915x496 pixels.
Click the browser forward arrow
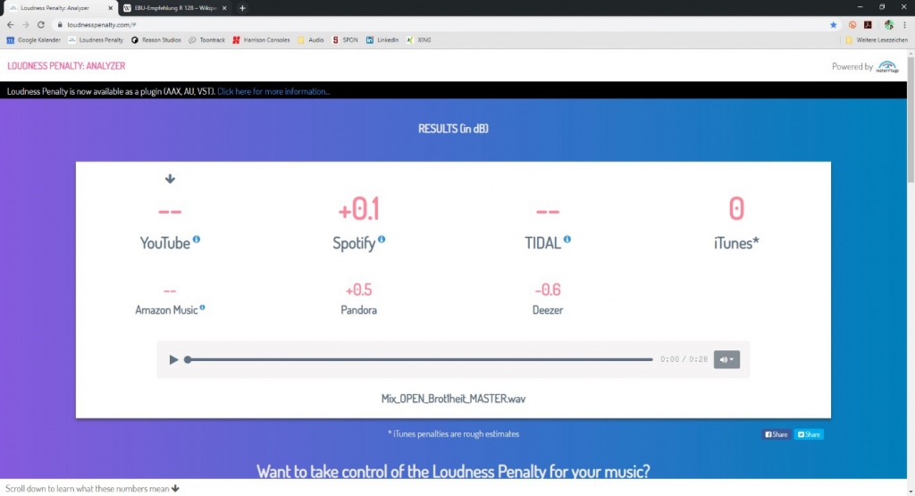click(x=26, y=25)
